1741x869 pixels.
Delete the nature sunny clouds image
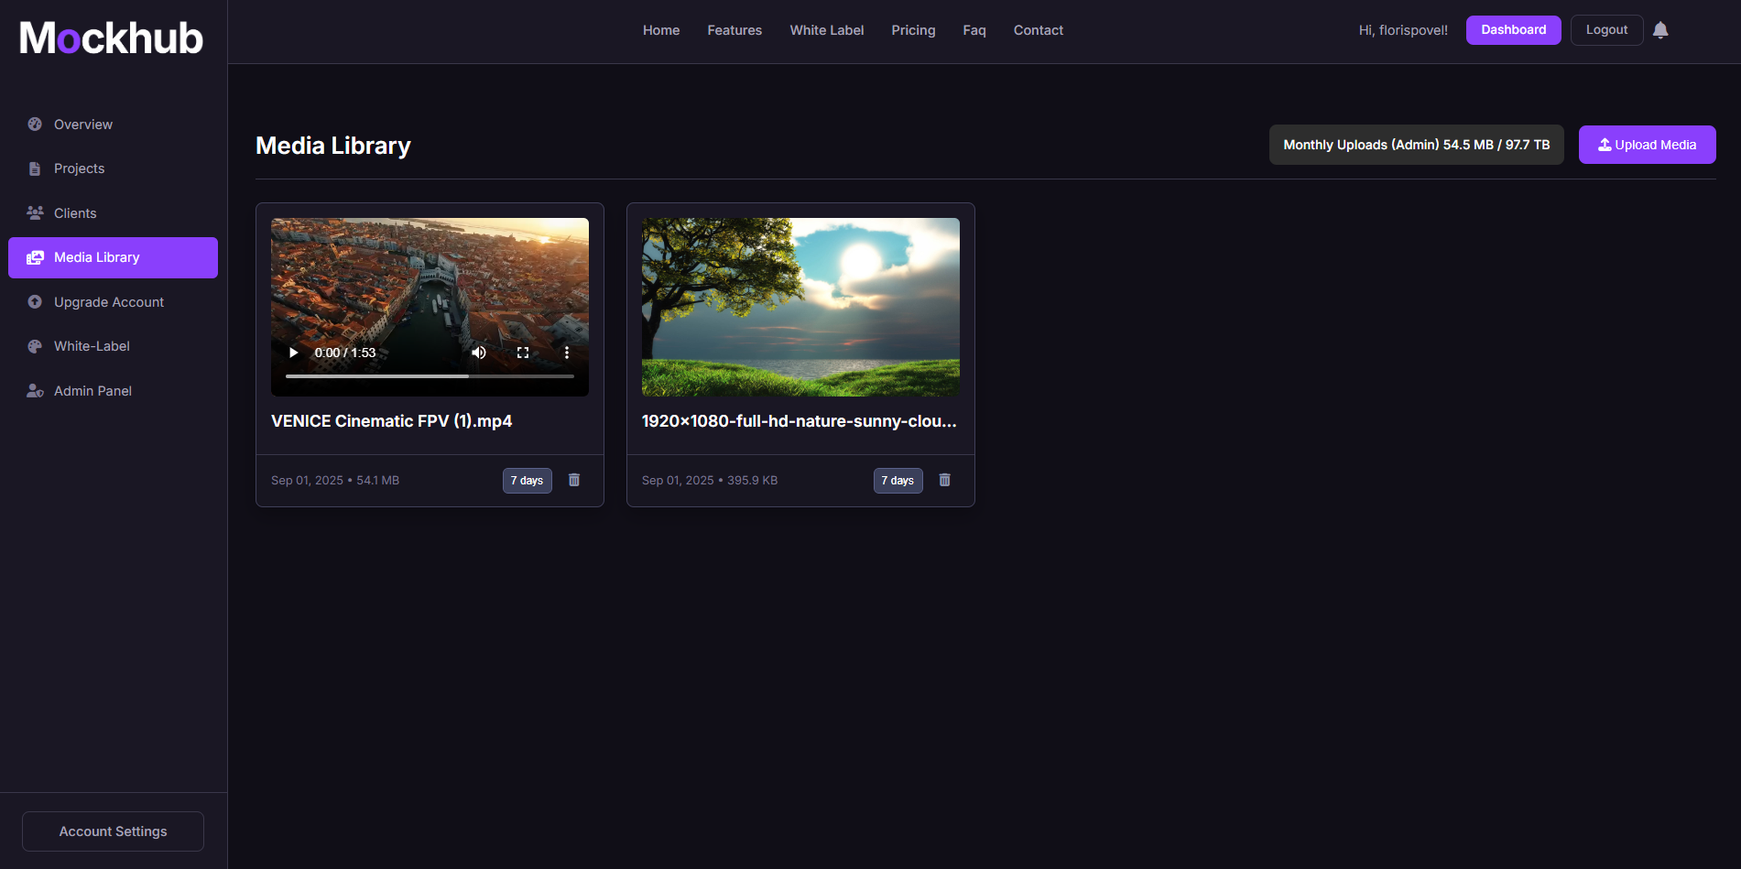pos(944,480)
